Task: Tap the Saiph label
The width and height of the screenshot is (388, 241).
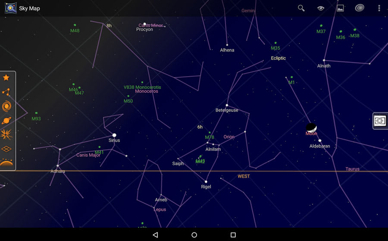Action: [178, 163]
